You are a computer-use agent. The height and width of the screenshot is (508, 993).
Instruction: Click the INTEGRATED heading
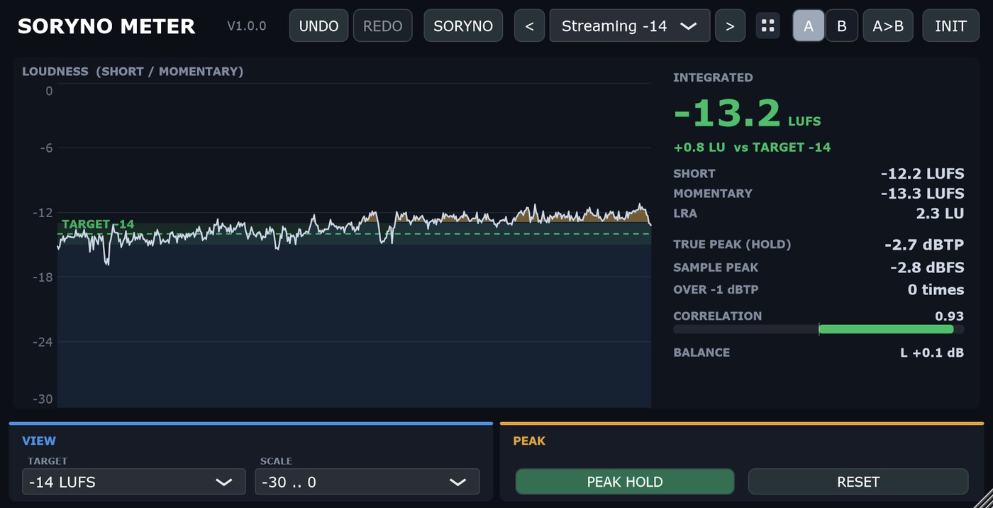[x=713, y=77]
